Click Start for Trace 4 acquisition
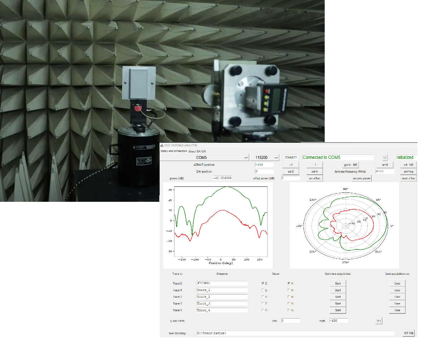Viewport: 426px width, 346px height. [338, 311]
